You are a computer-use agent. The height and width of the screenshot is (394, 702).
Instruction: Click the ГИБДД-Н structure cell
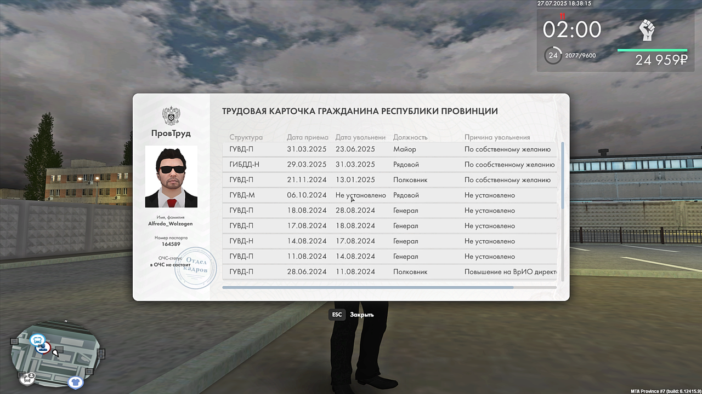245,165
